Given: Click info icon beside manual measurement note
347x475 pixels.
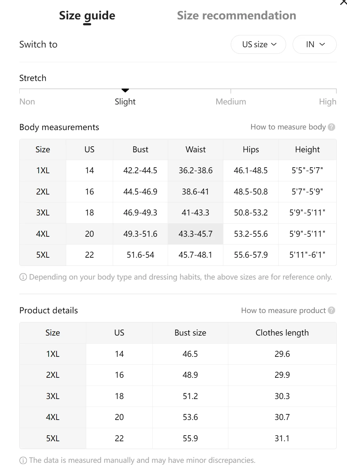Looking at the screenshot, I should [23, 460].
